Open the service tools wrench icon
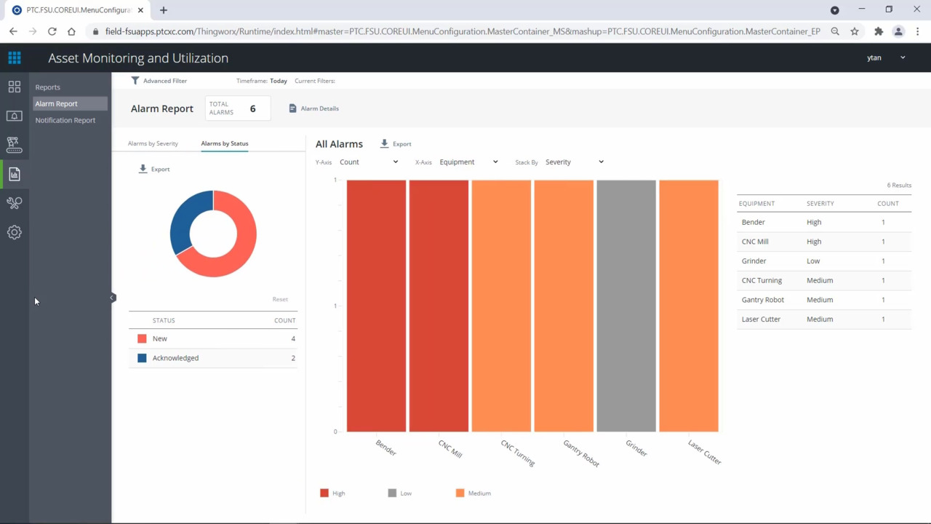This screenshot has height=524, width=931. point(15,202)
